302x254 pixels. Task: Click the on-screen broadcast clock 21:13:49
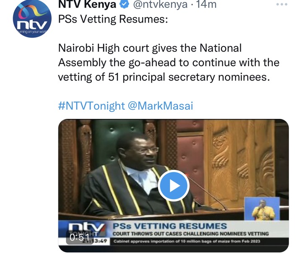[95, 241]
